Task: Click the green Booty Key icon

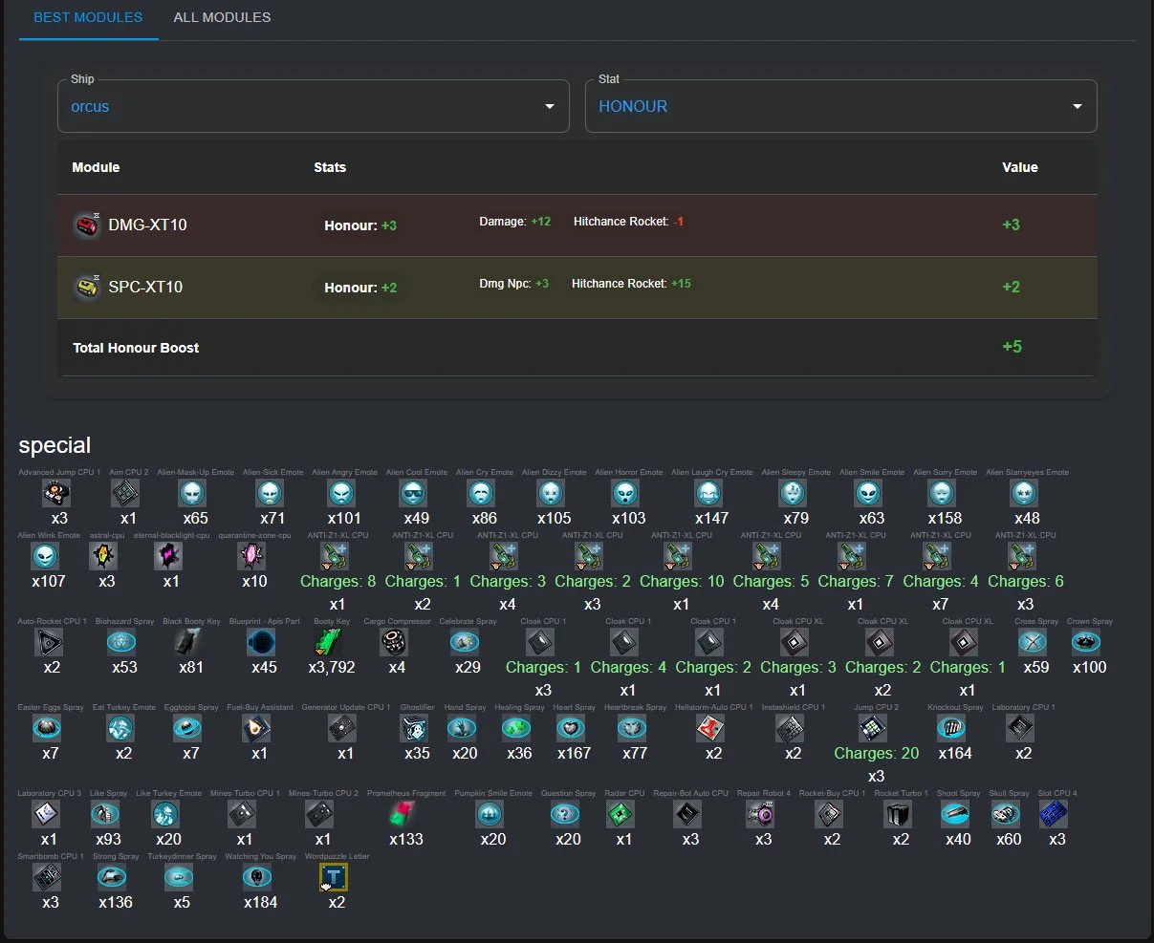Action: point(328,642)
